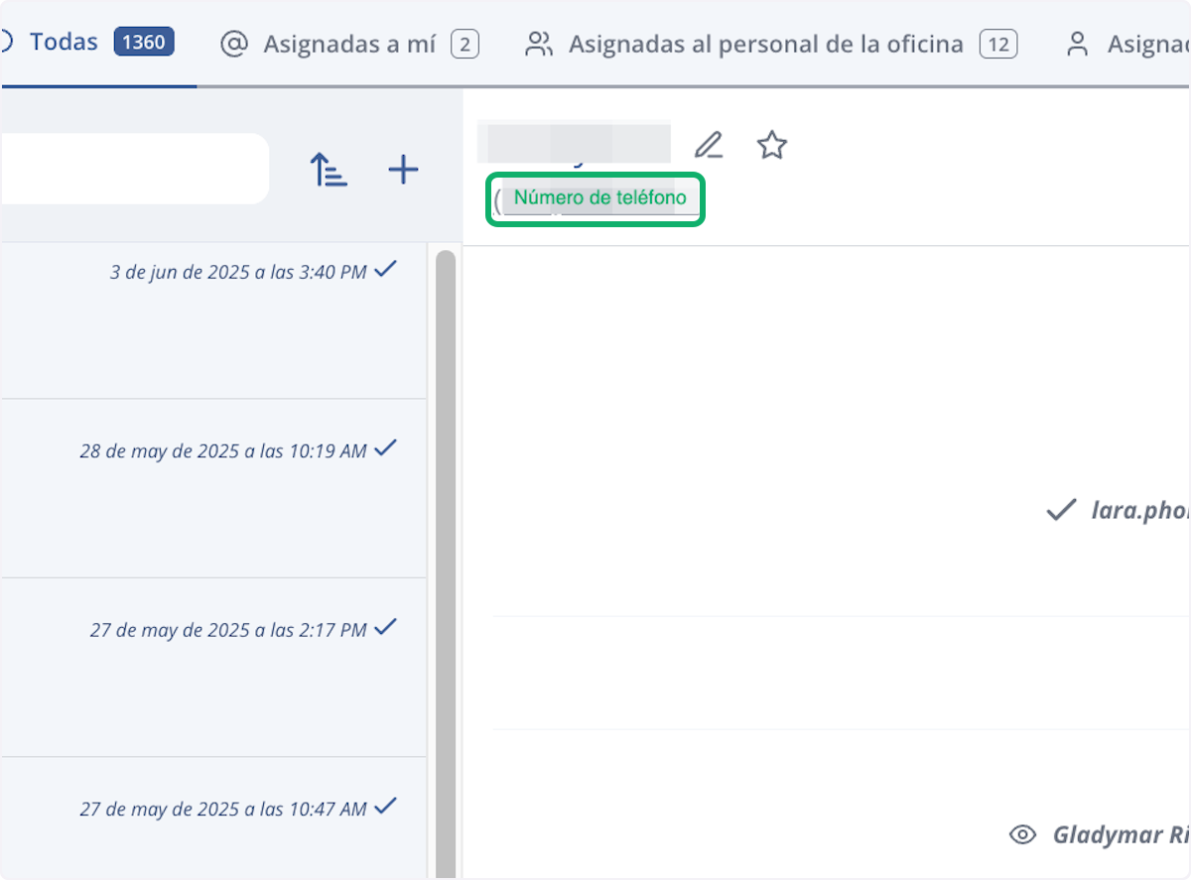Click the search input field
This screenshot has width=1191, height=880.
pos(134,169)
